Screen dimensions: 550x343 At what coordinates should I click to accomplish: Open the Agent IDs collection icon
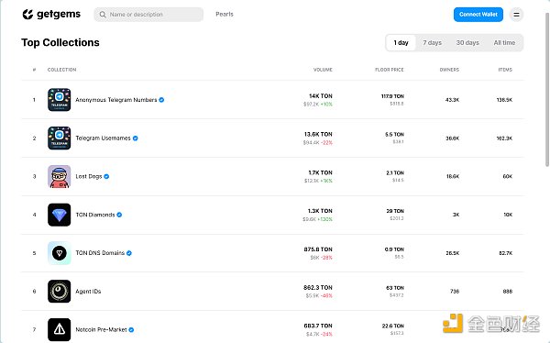point(59,291)
